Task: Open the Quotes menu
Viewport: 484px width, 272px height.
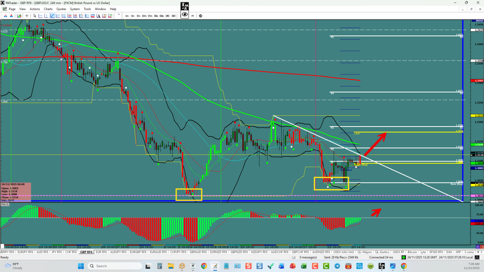Action: click(x=61, y=9)
